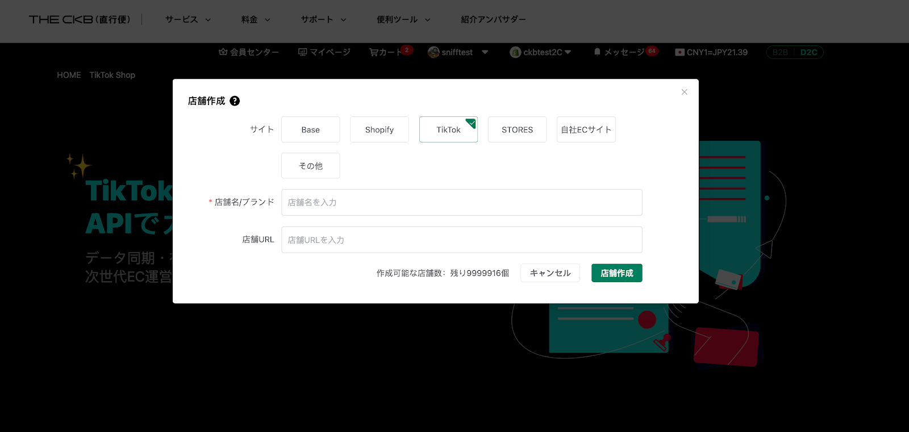
Task: Choose the TikTok site option
Action: (x=448, y=129)
